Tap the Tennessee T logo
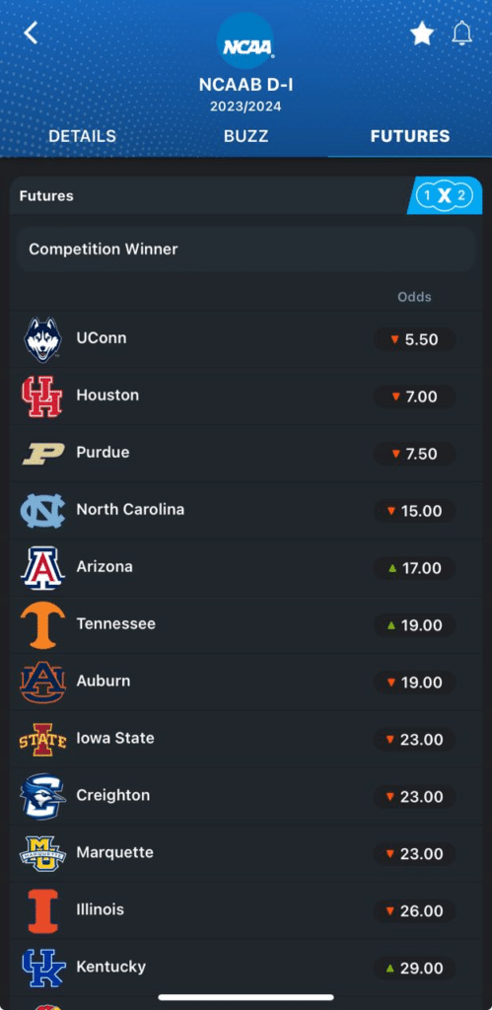Viewport: 492px width, 1010px height. (x=42, y=624)
